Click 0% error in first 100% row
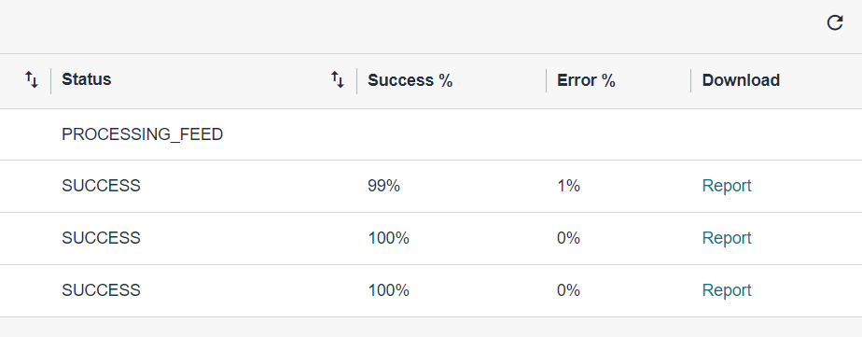Viewport: 862px width, 337px height. coord(568,238)
